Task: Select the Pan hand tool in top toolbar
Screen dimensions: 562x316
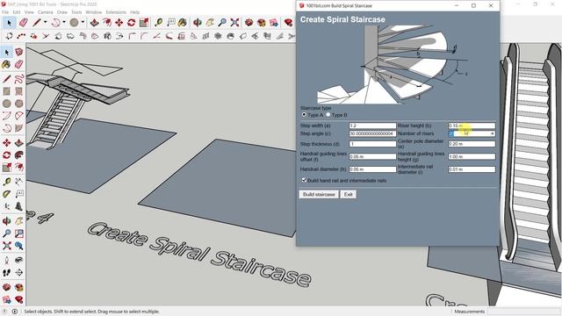Action: pyautogui.click(x=210, y=23)
